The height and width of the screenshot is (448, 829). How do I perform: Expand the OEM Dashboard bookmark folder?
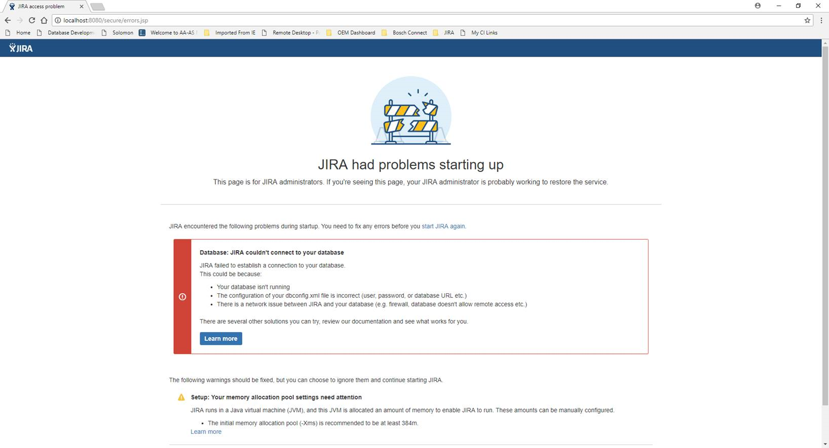(351, 33)
